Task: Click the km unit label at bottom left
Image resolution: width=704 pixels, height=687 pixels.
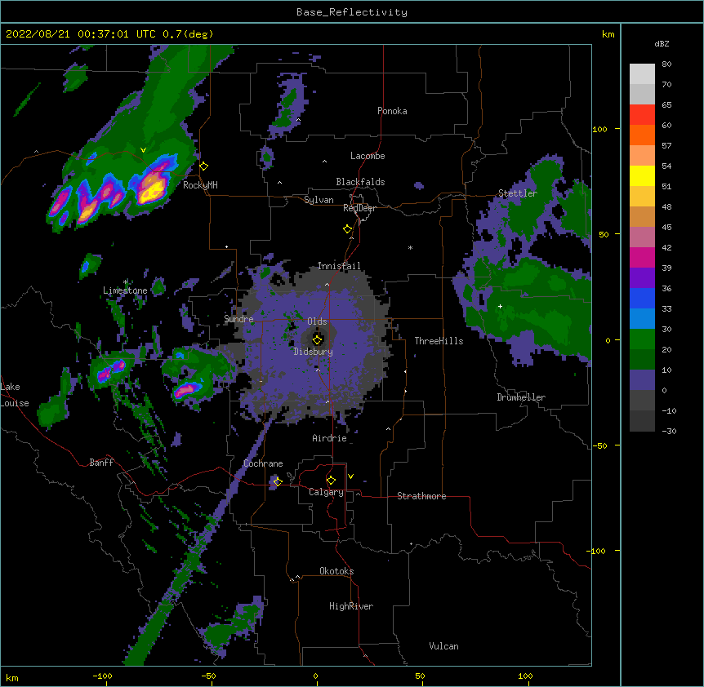Action: [12, 677]
